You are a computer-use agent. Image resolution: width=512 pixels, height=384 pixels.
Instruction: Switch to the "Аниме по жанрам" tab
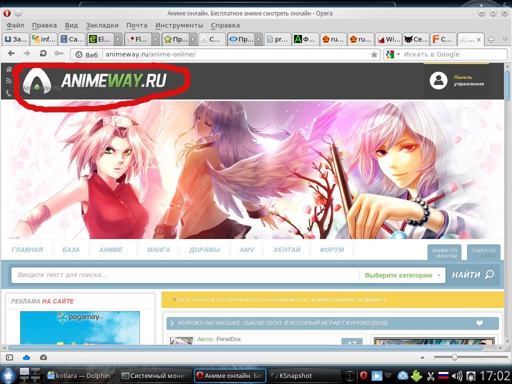[444, 252]
